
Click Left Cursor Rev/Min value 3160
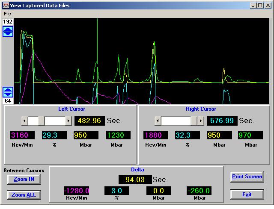22,135
